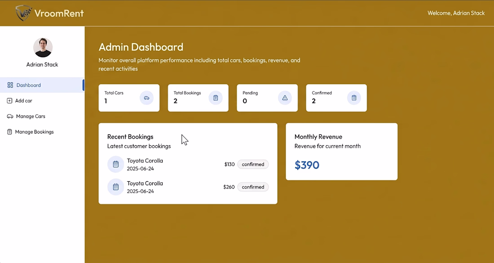This screenshot has height=263, width=494.
Task: Click the Total Cars label
Action: [x=114, y=93]
